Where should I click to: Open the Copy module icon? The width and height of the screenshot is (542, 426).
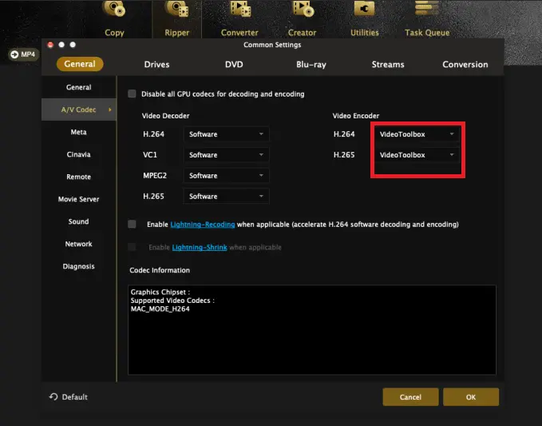point(115,11)
